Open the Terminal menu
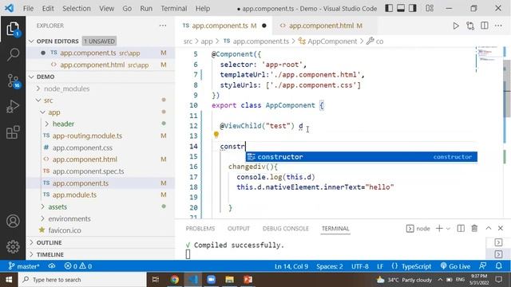 pyautogui.click(x=174, y=9)
